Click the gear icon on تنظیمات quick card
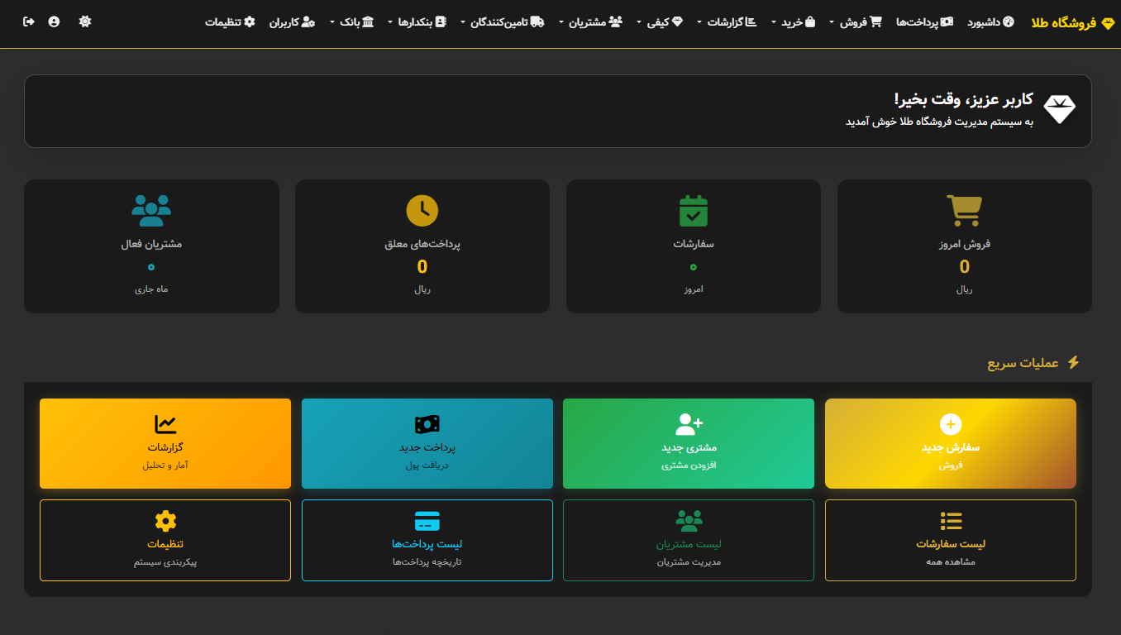 point(165,521)
